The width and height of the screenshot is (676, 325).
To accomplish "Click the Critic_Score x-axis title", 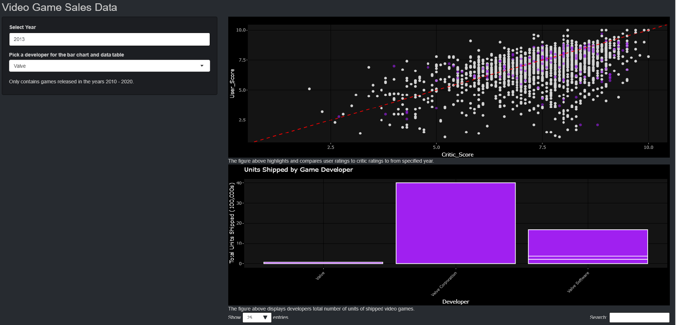I will 457,155.
